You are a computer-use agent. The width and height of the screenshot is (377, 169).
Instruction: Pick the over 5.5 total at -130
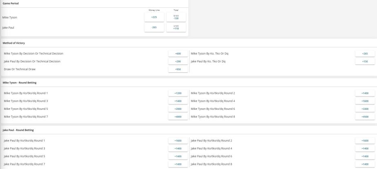coord(176,17)
